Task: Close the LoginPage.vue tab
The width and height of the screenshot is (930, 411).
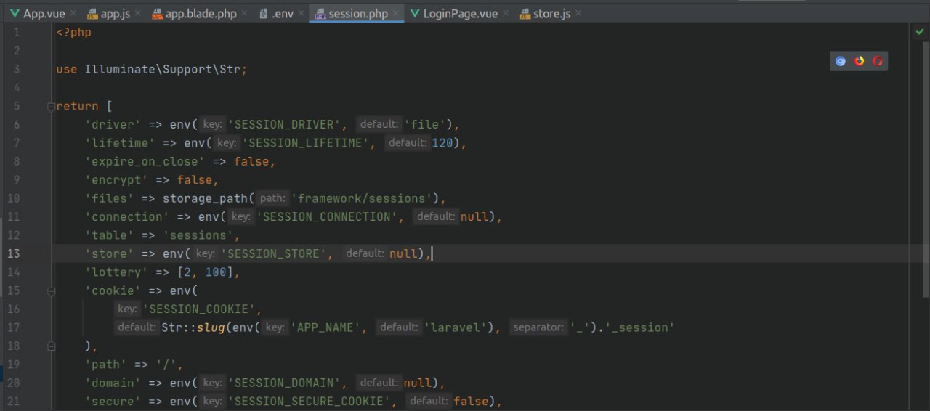Action: (506, 14)
